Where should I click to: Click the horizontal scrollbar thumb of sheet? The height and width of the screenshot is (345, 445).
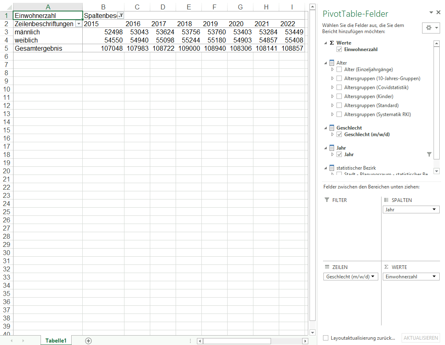point(237,341)
